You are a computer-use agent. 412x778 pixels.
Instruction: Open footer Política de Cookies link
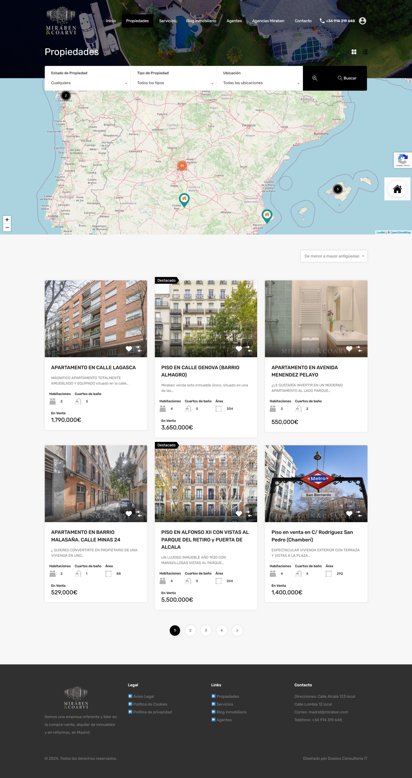[x=150, y=704]
